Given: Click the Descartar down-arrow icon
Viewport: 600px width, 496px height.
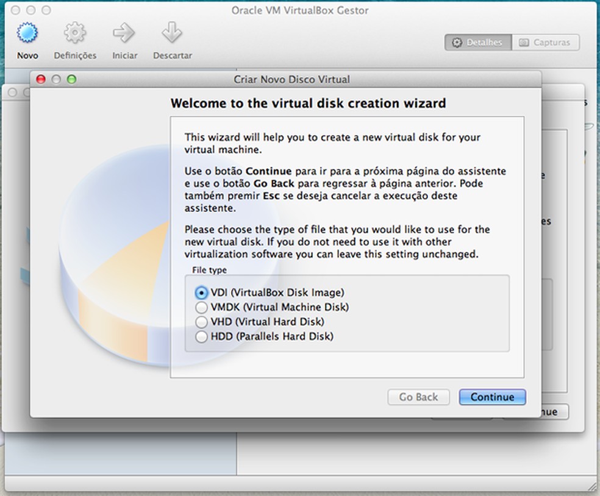Looking at the screenshot, I should pos(172,33).
